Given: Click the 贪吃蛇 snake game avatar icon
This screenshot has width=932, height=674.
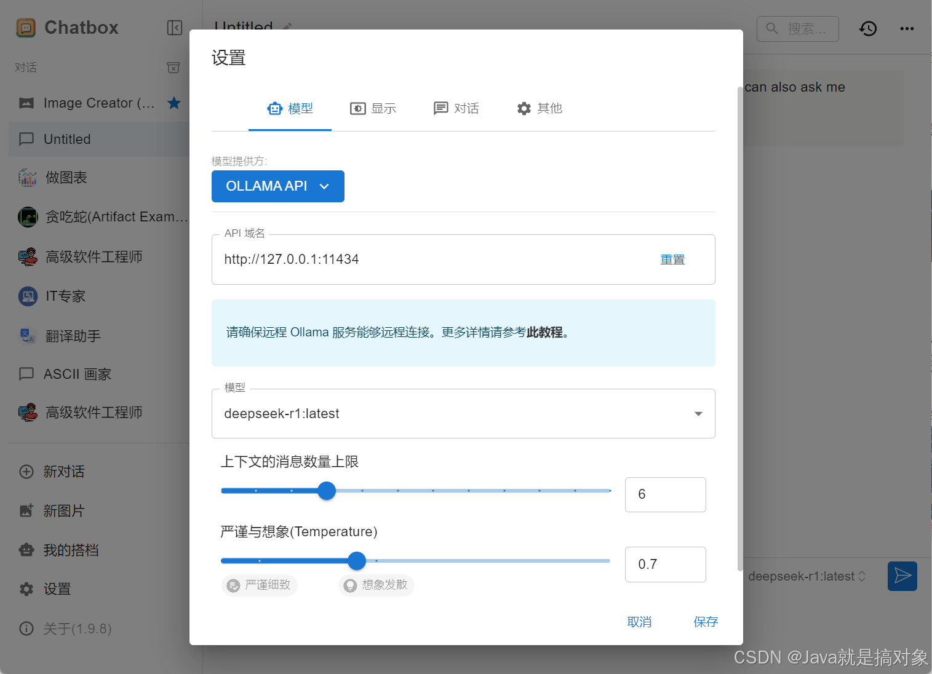Looking at the screenshot, I should [x=28, y=217].
